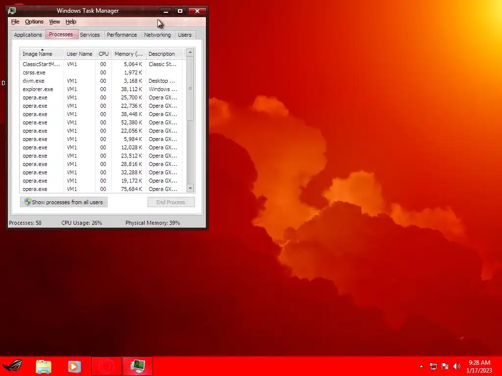
Task: Select opera.exe using 25,700 K
Action: [x=101, y=97]
